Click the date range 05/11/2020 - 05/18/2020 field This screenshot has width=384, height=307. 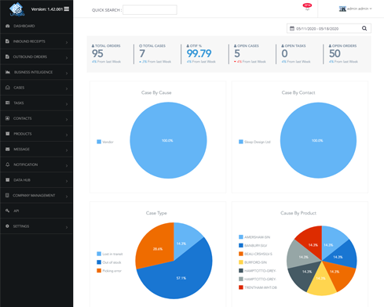pyautogui.click(x=329, y=28)
